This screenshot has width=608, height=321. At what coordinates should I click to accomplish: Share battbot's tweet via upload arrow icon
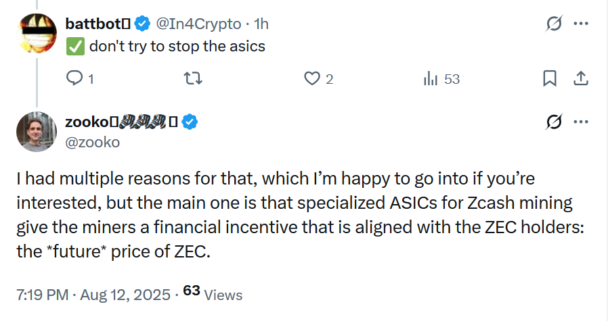coord(581,78)
